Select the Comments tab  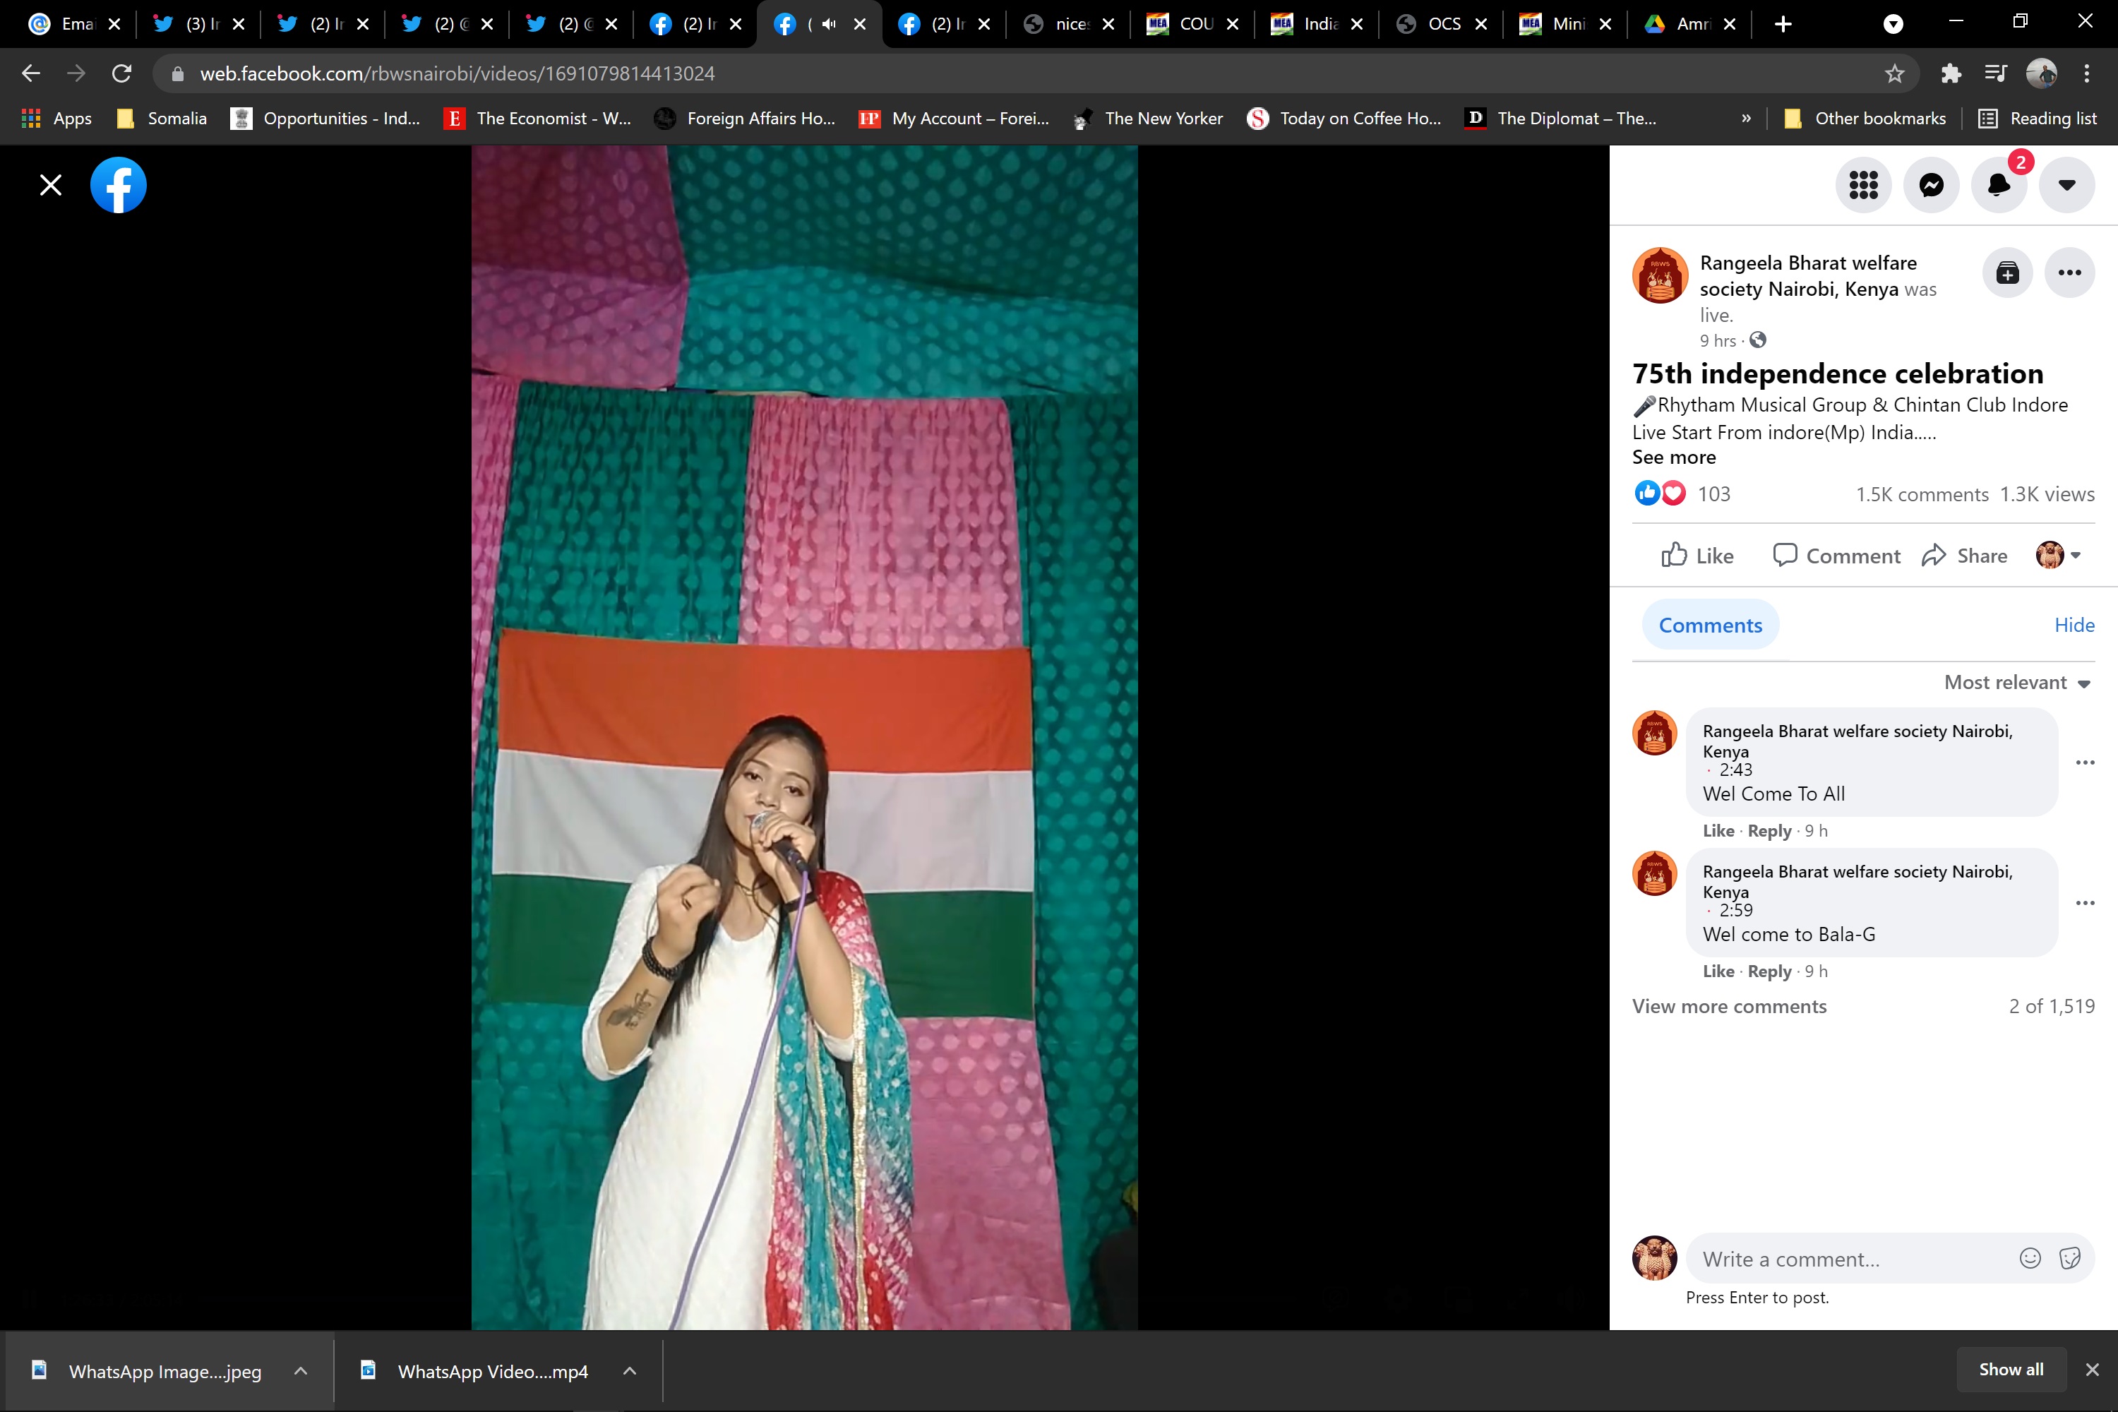click(x=1709, y=625)
